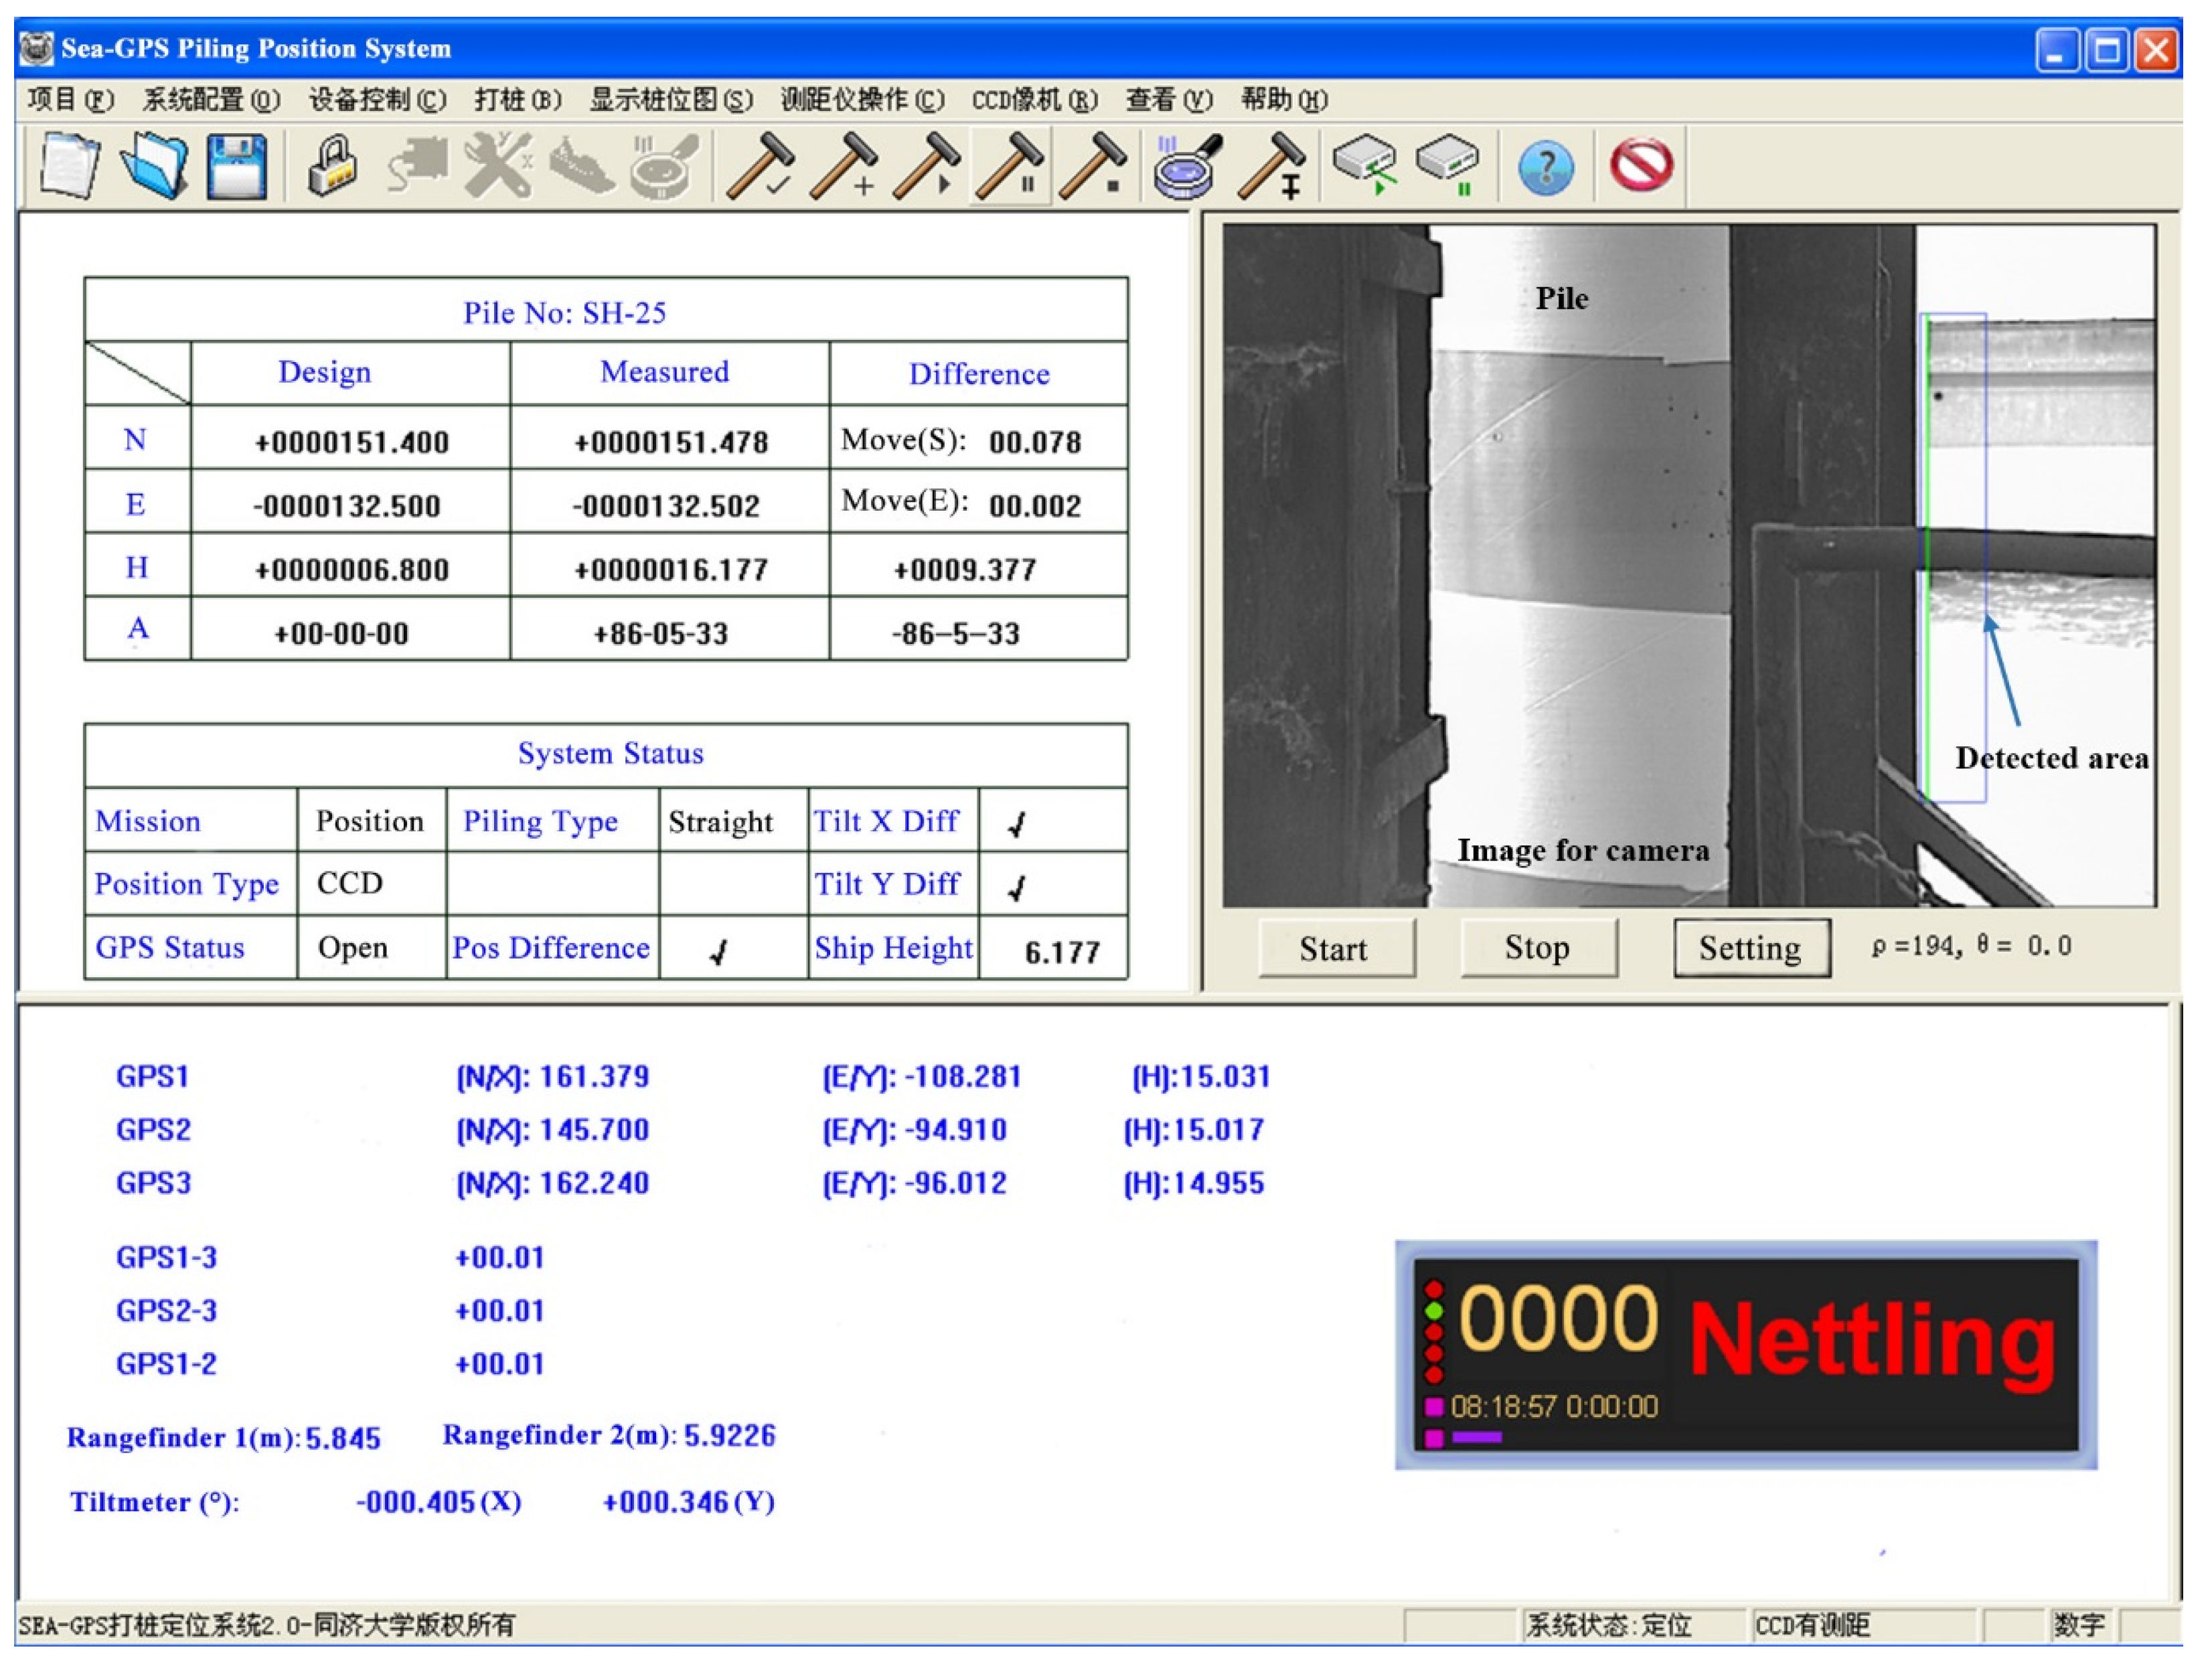Click the Tilt X Diff checkmark cell
Screen dimensions: 2212x1666
click(x=1053, y=821)
